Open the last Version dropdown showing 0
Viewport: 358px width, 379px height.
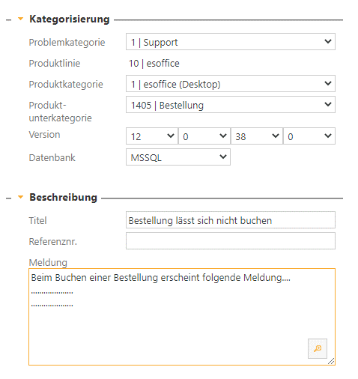[309, 136]
